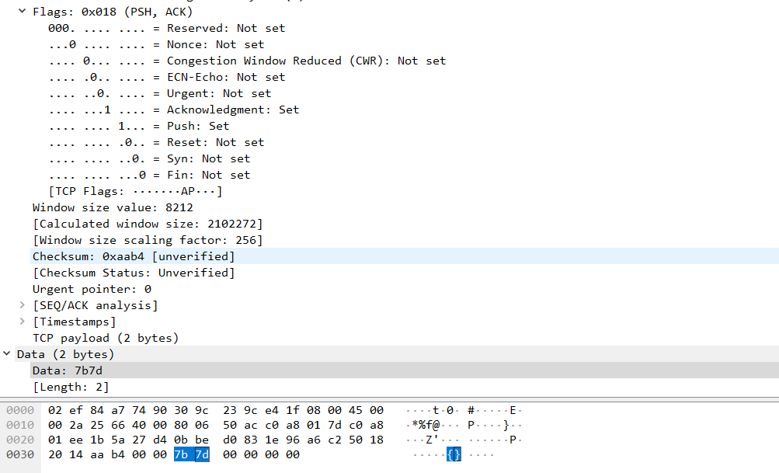Select the 'Nonce: Not set' flag row

(156, 45)
